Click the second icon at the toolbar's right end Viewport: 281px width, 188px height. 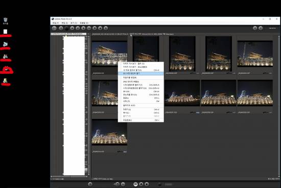tap(261, 28)
